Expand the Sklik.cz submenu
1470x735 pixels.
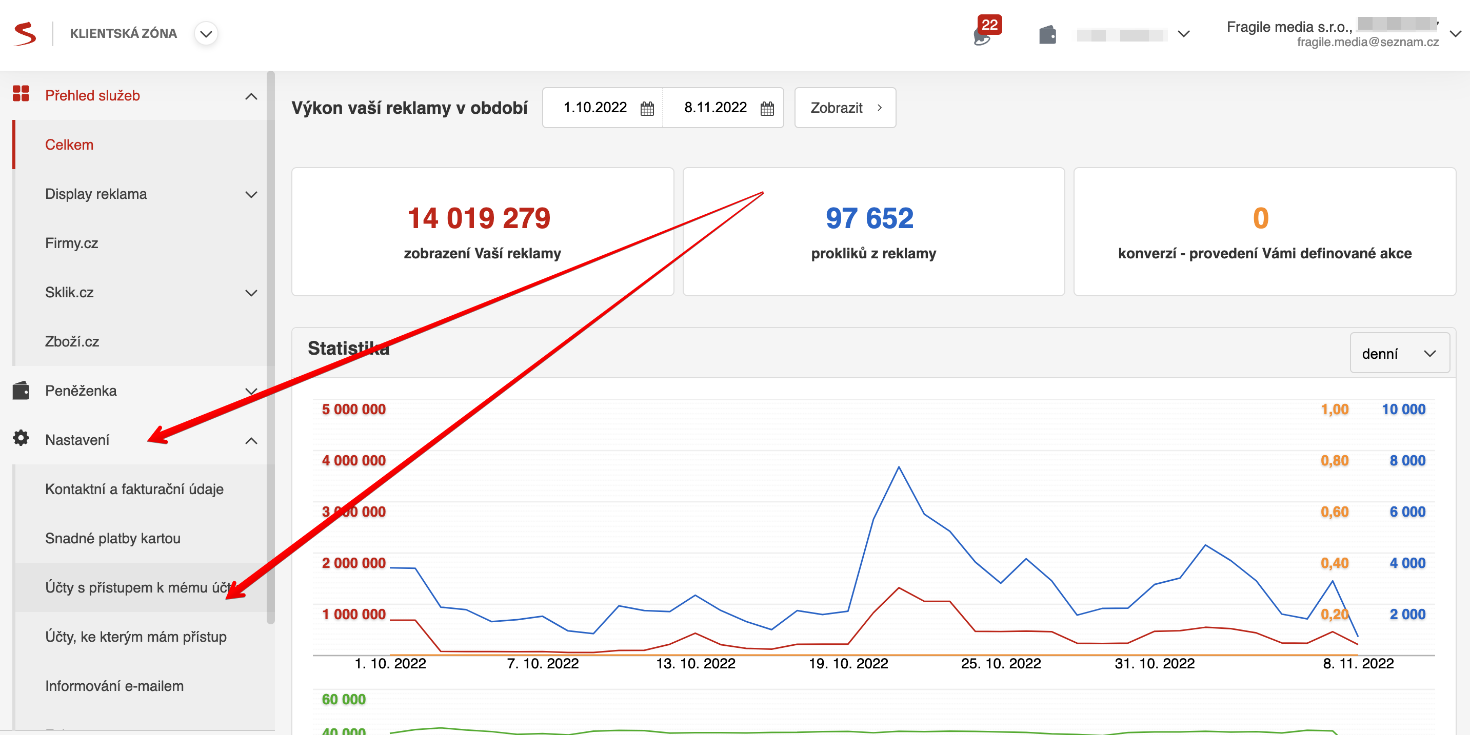tap(250, 293)
